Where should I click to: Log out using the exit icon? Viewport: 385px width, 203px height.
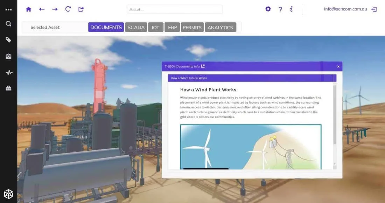click(374, 9)
